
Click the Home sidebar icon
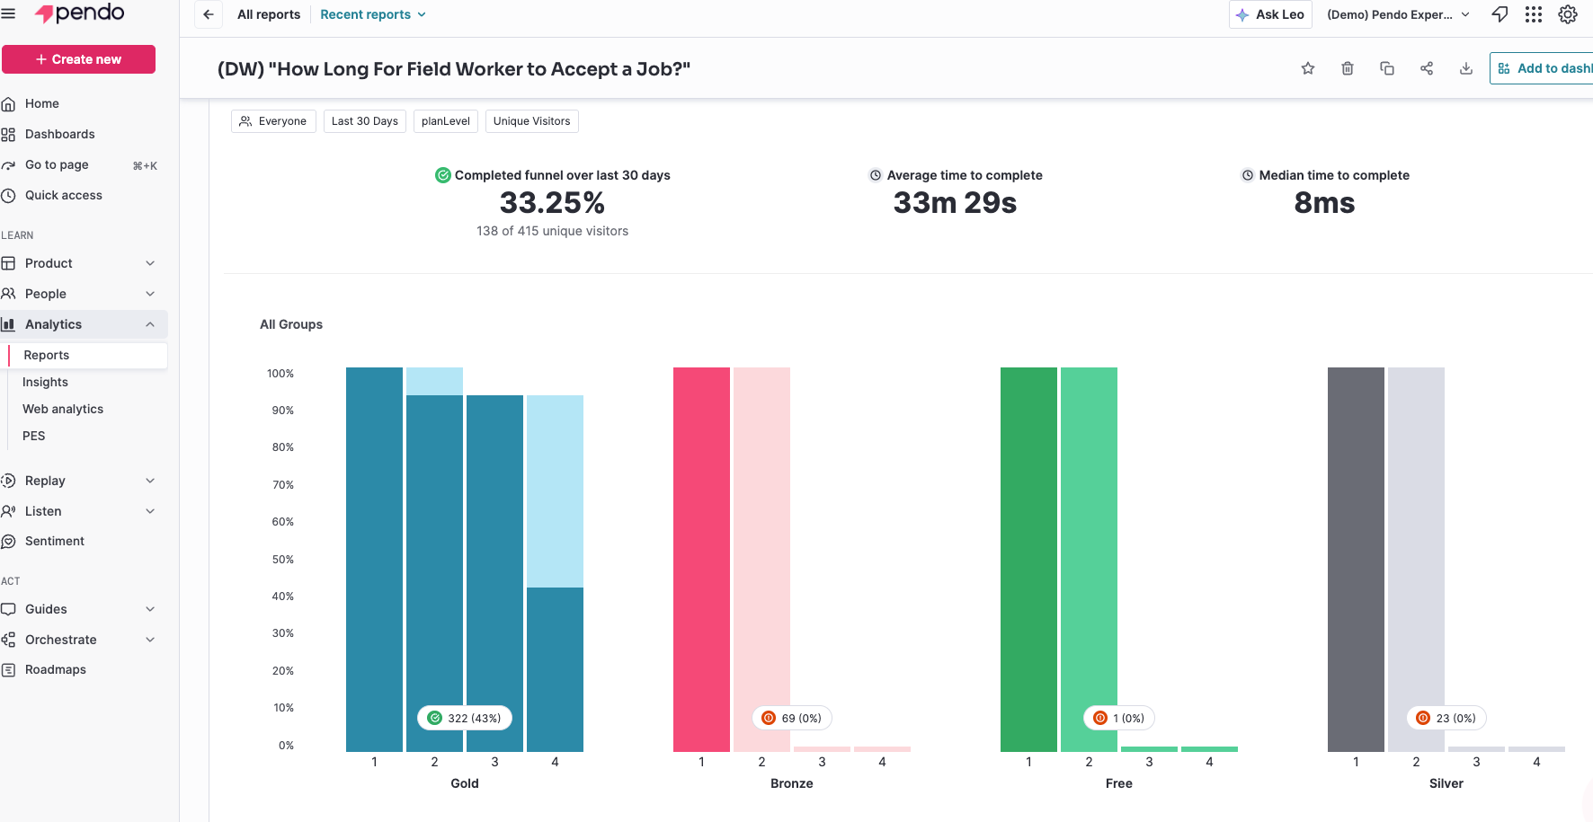pyautogui.click(x=9, y=104)
